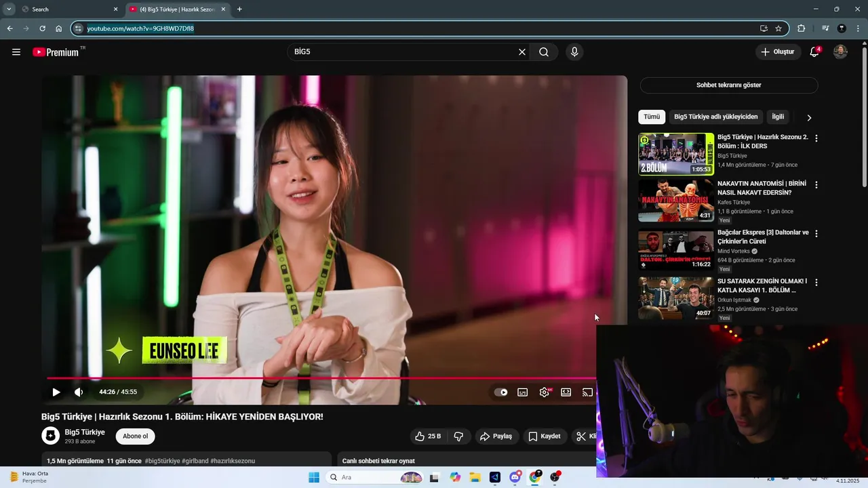Open the Oluştur create menu

coord(778,52)
